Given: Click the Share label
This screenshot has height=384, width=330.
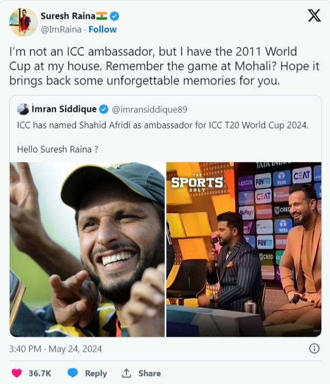Looking at the screenshot, I should pyautogui.click(x=150, y=373).
